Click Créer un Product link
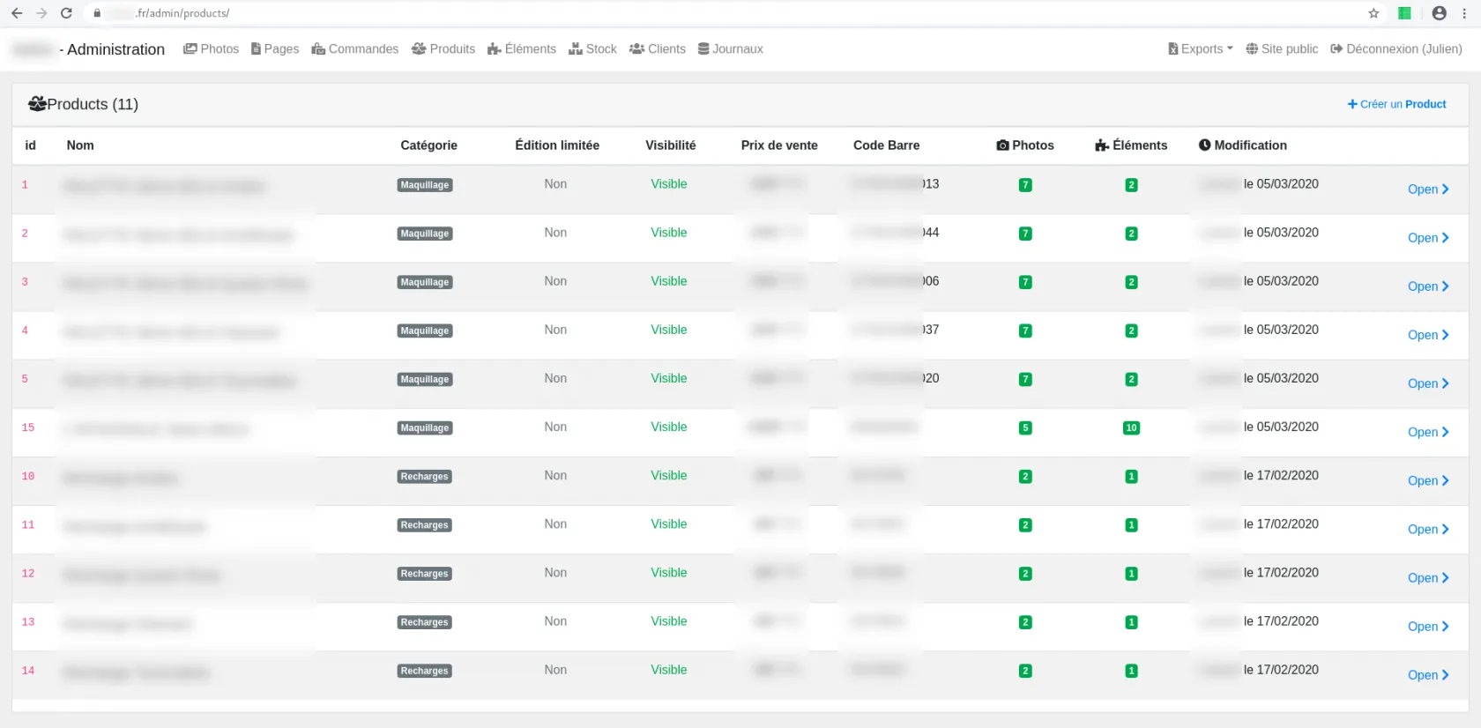Screen dimensions: 1481x728 point(1397,104)
